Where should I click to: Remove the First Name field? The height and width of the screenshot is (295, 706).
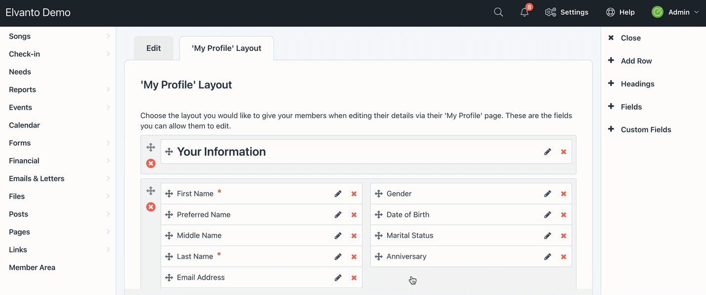pos(354,194)
